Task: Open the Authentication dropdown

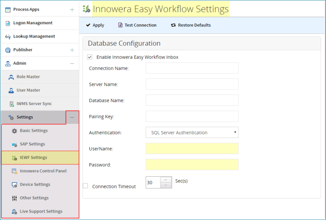Action: pos(192,132)
